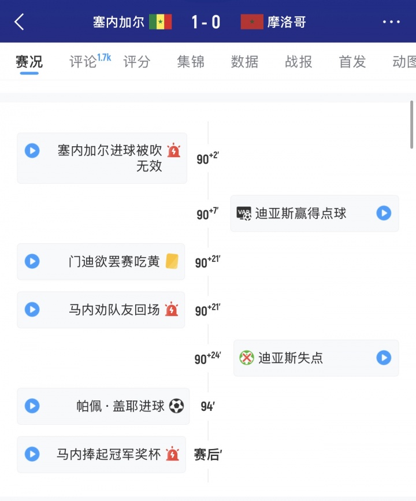Play the 迪亚斯赢得点球 video clip
This screenshot has width=416, height=501.
[384, 213]
